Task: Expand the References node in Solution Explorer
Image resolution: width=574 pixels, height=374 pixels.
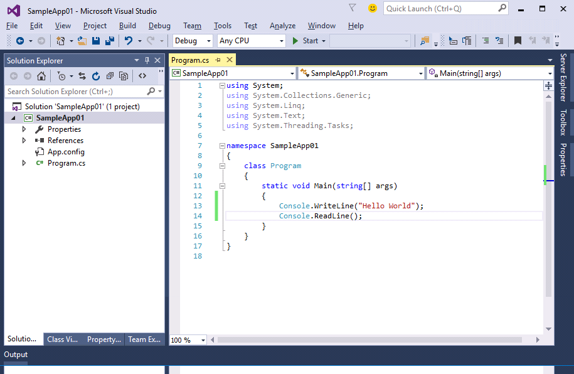Action: click(24, 141)
